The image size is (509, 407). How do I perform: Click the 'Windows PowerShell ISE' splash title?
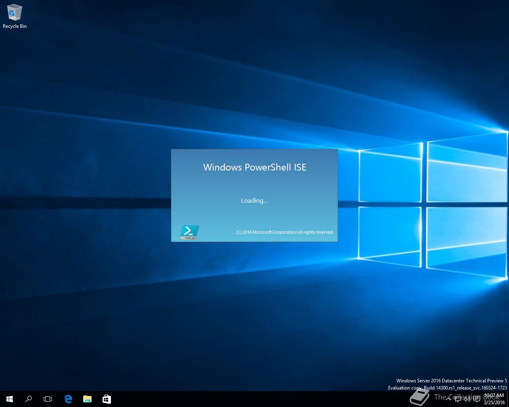(254, 167)
